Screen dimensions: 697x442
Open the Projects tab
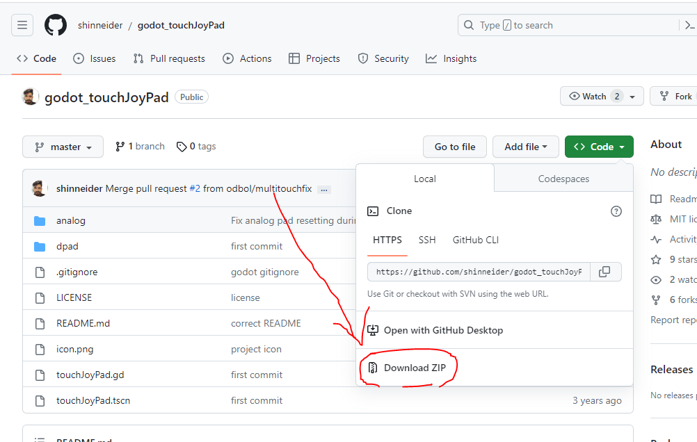click(314, 58)
